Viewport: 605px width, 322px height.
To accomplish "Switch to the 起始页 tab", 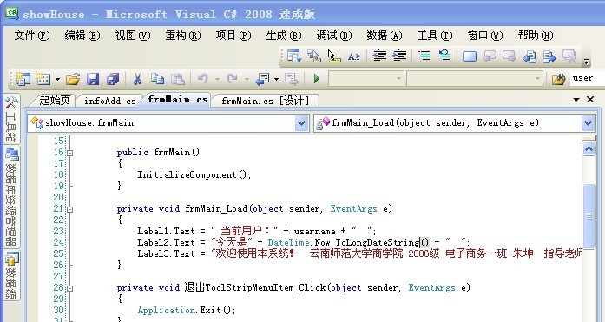I will click(55, 101).
